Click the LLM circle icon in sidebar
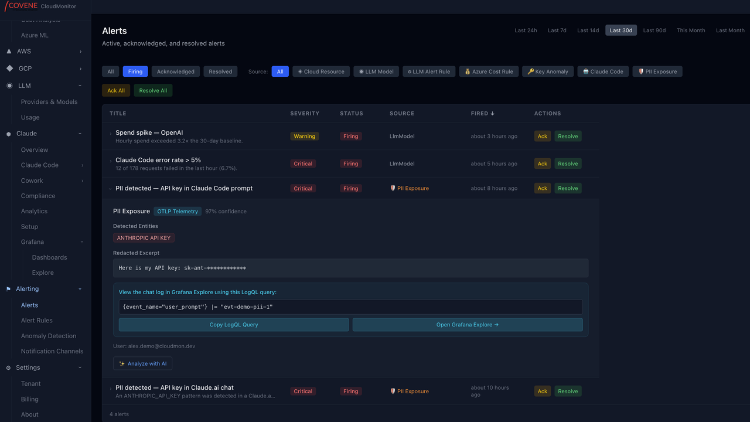750x422 pixels. [9, 86]
